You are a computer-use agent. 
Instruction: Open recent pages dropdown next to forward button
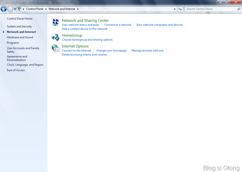pos(15,9)
